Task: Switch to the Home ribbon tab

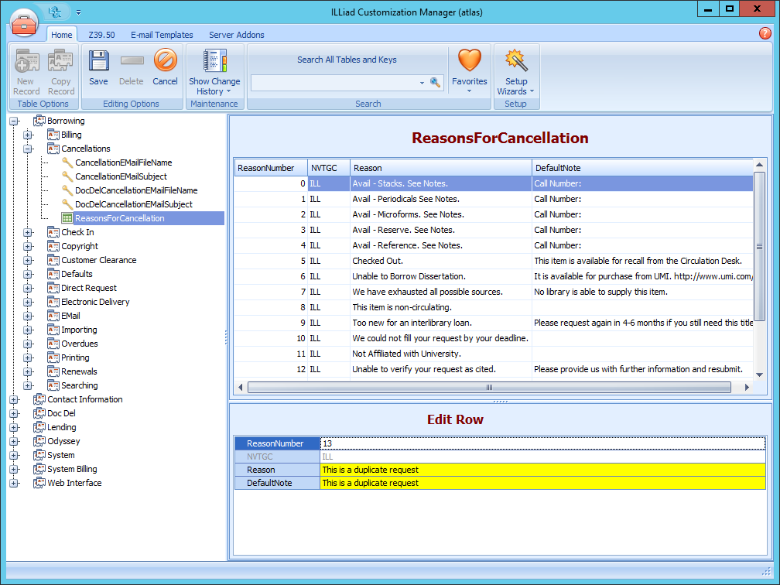Action: click(62, 35)
